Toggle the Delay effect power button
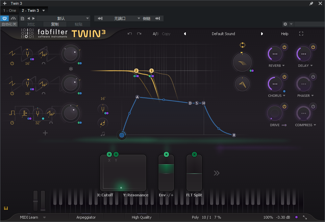The width and height of the screenshot is (325, 222). coord(313,47)
